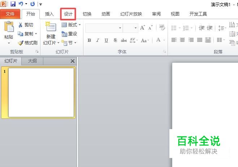Open the 幻灯片放映 (Slide Show) tab

click(x=131, y=14)
